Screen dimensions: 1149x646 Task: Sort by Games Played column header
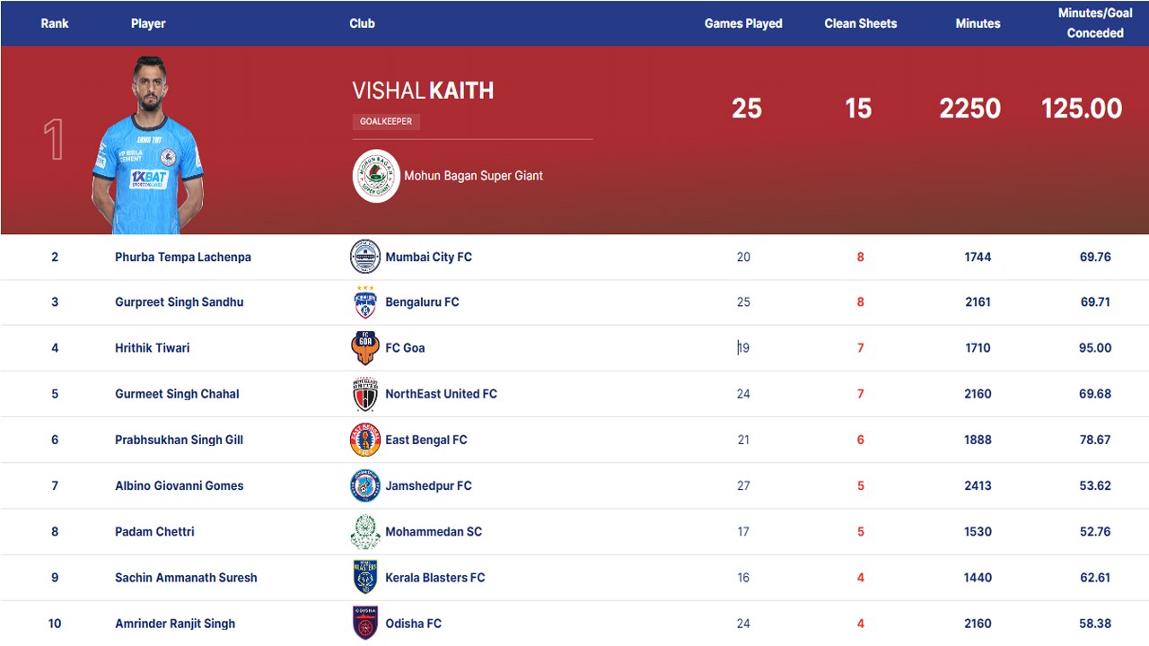coord(743,23)
